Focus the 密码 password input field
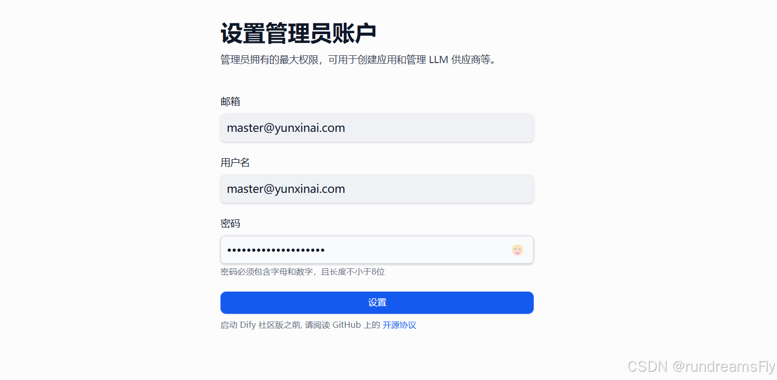The width and height of the screenshot is (777, 380). point(377,250)
